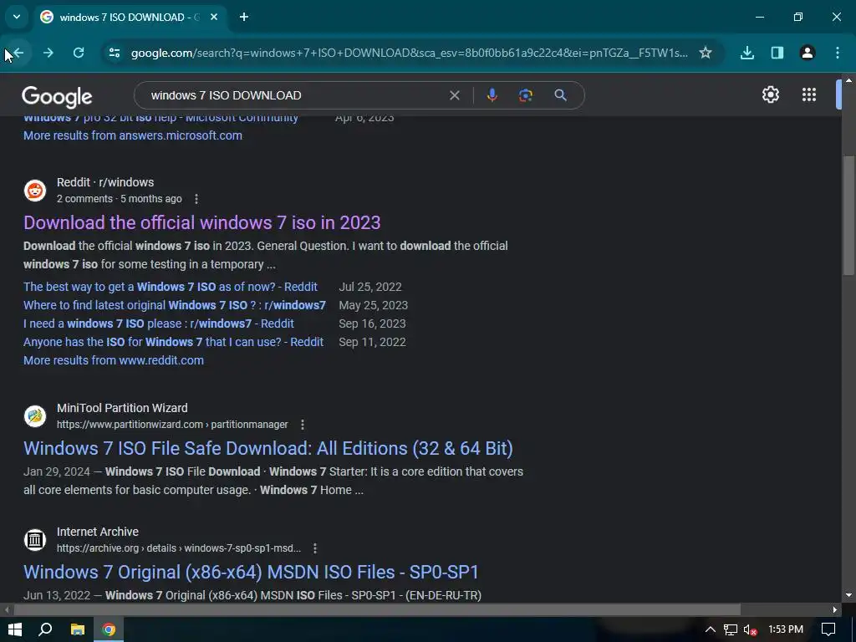Toggle Chrome side panel
This screenshot has width=856, height=642.
[x=777, y=53]
